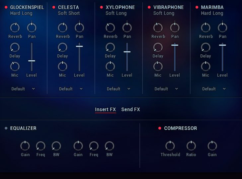Click the Marimba Delay knob

(205, 47)
